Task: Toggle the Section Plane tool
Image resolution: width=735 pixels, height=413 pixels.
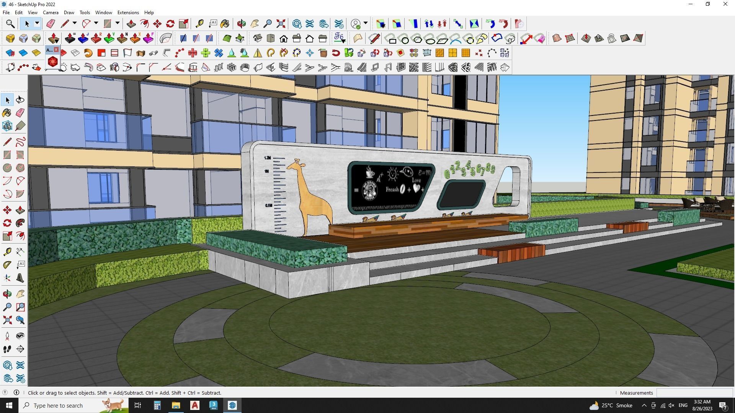Action: click(20, 349)
